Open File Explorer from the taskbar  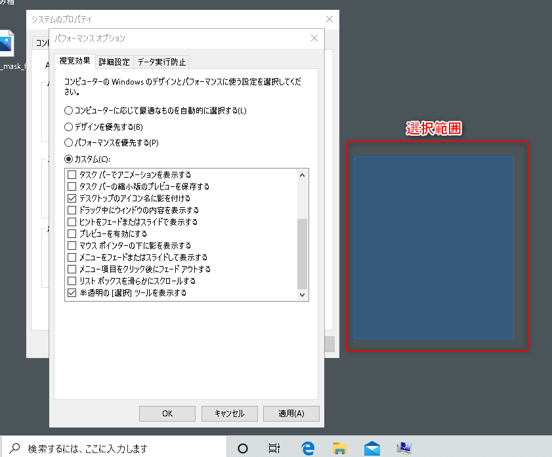point(339,448)
